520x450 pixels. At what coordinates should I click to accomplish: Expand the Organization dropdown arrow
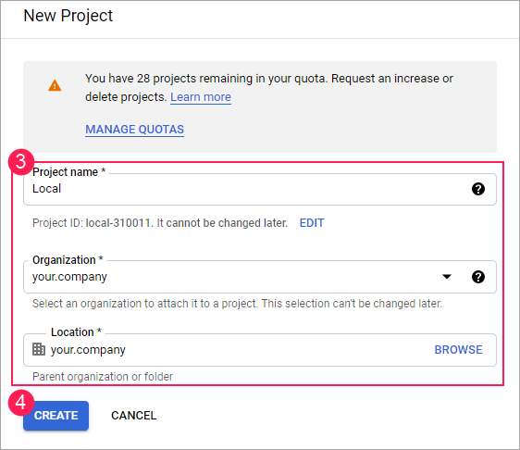[x=447, y=277]
